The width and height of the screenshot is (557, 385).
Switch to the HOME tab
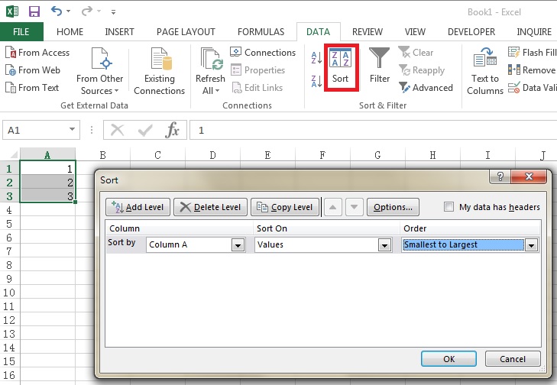(70, 32)
